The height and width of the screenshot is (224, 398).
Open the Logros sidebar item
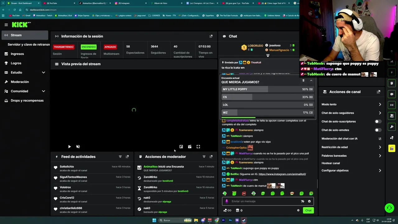25,63
